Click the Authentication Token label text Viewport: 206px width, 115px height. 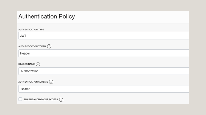pyautogui.click(x=32, y=46)
